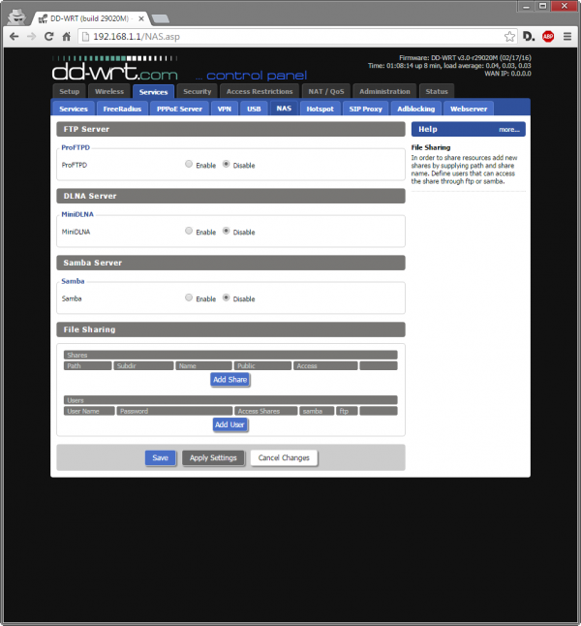Click the Add Share button
Image resolution: width=581 pixels, height=626 pixels.
click(x=230, y=380)
